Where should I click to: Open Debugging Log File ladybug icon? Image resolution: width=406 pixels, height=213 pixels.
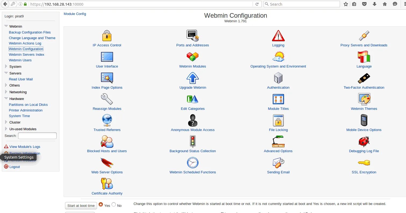click(x=364, y=141)
